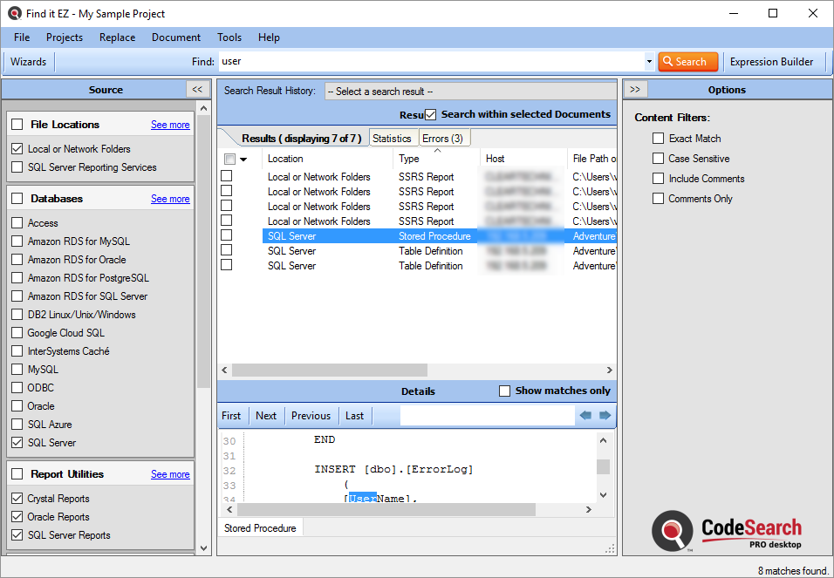Open Search Result History dropdown
834x578 pixels.
[470, 92]
